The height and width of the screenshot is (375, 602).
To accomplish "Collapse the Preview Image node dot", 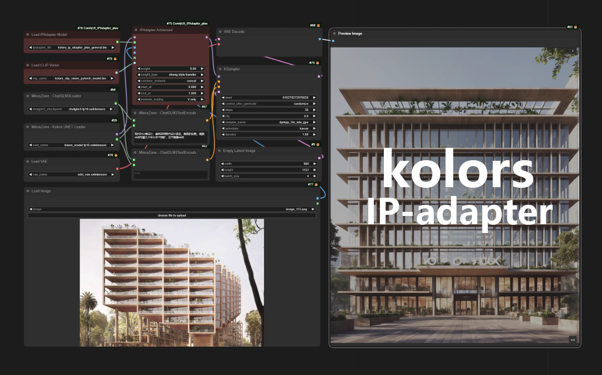I will click(335, 33).
